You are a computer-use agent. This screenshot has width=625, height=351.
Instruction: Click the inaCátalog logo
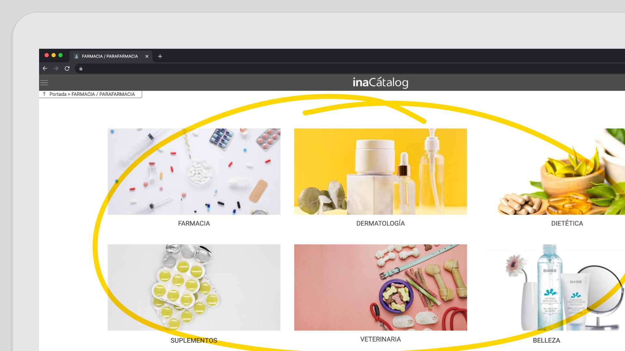[380, 83]
